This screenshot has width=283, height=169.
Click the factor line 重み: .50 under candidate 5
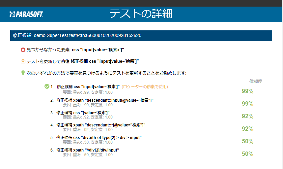(x=88, y=142)
